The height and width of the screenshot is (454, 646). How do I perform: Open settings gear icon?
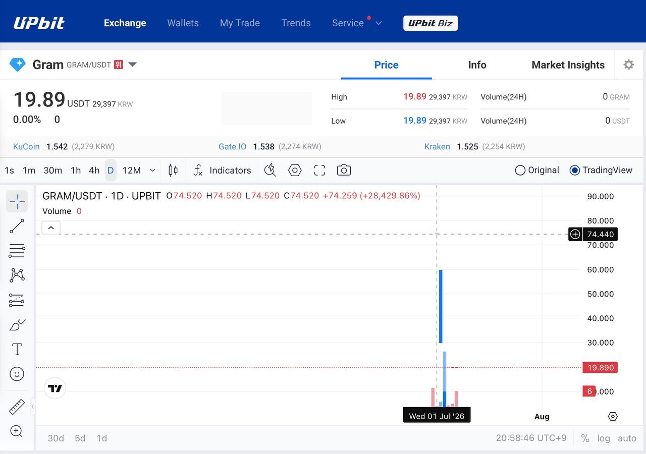point(628,65)
